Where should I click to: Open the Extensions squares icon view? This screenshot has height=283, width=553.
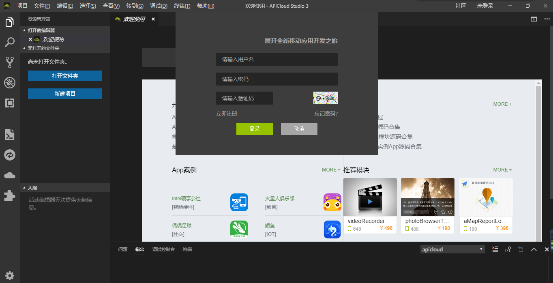[x=10, y=103]
